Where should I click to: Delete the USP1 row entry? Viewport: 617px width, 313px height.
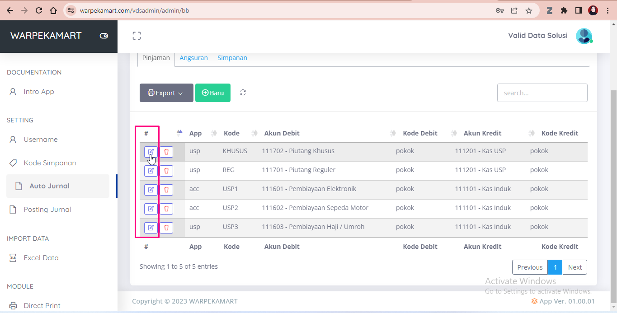click(166, 190)
